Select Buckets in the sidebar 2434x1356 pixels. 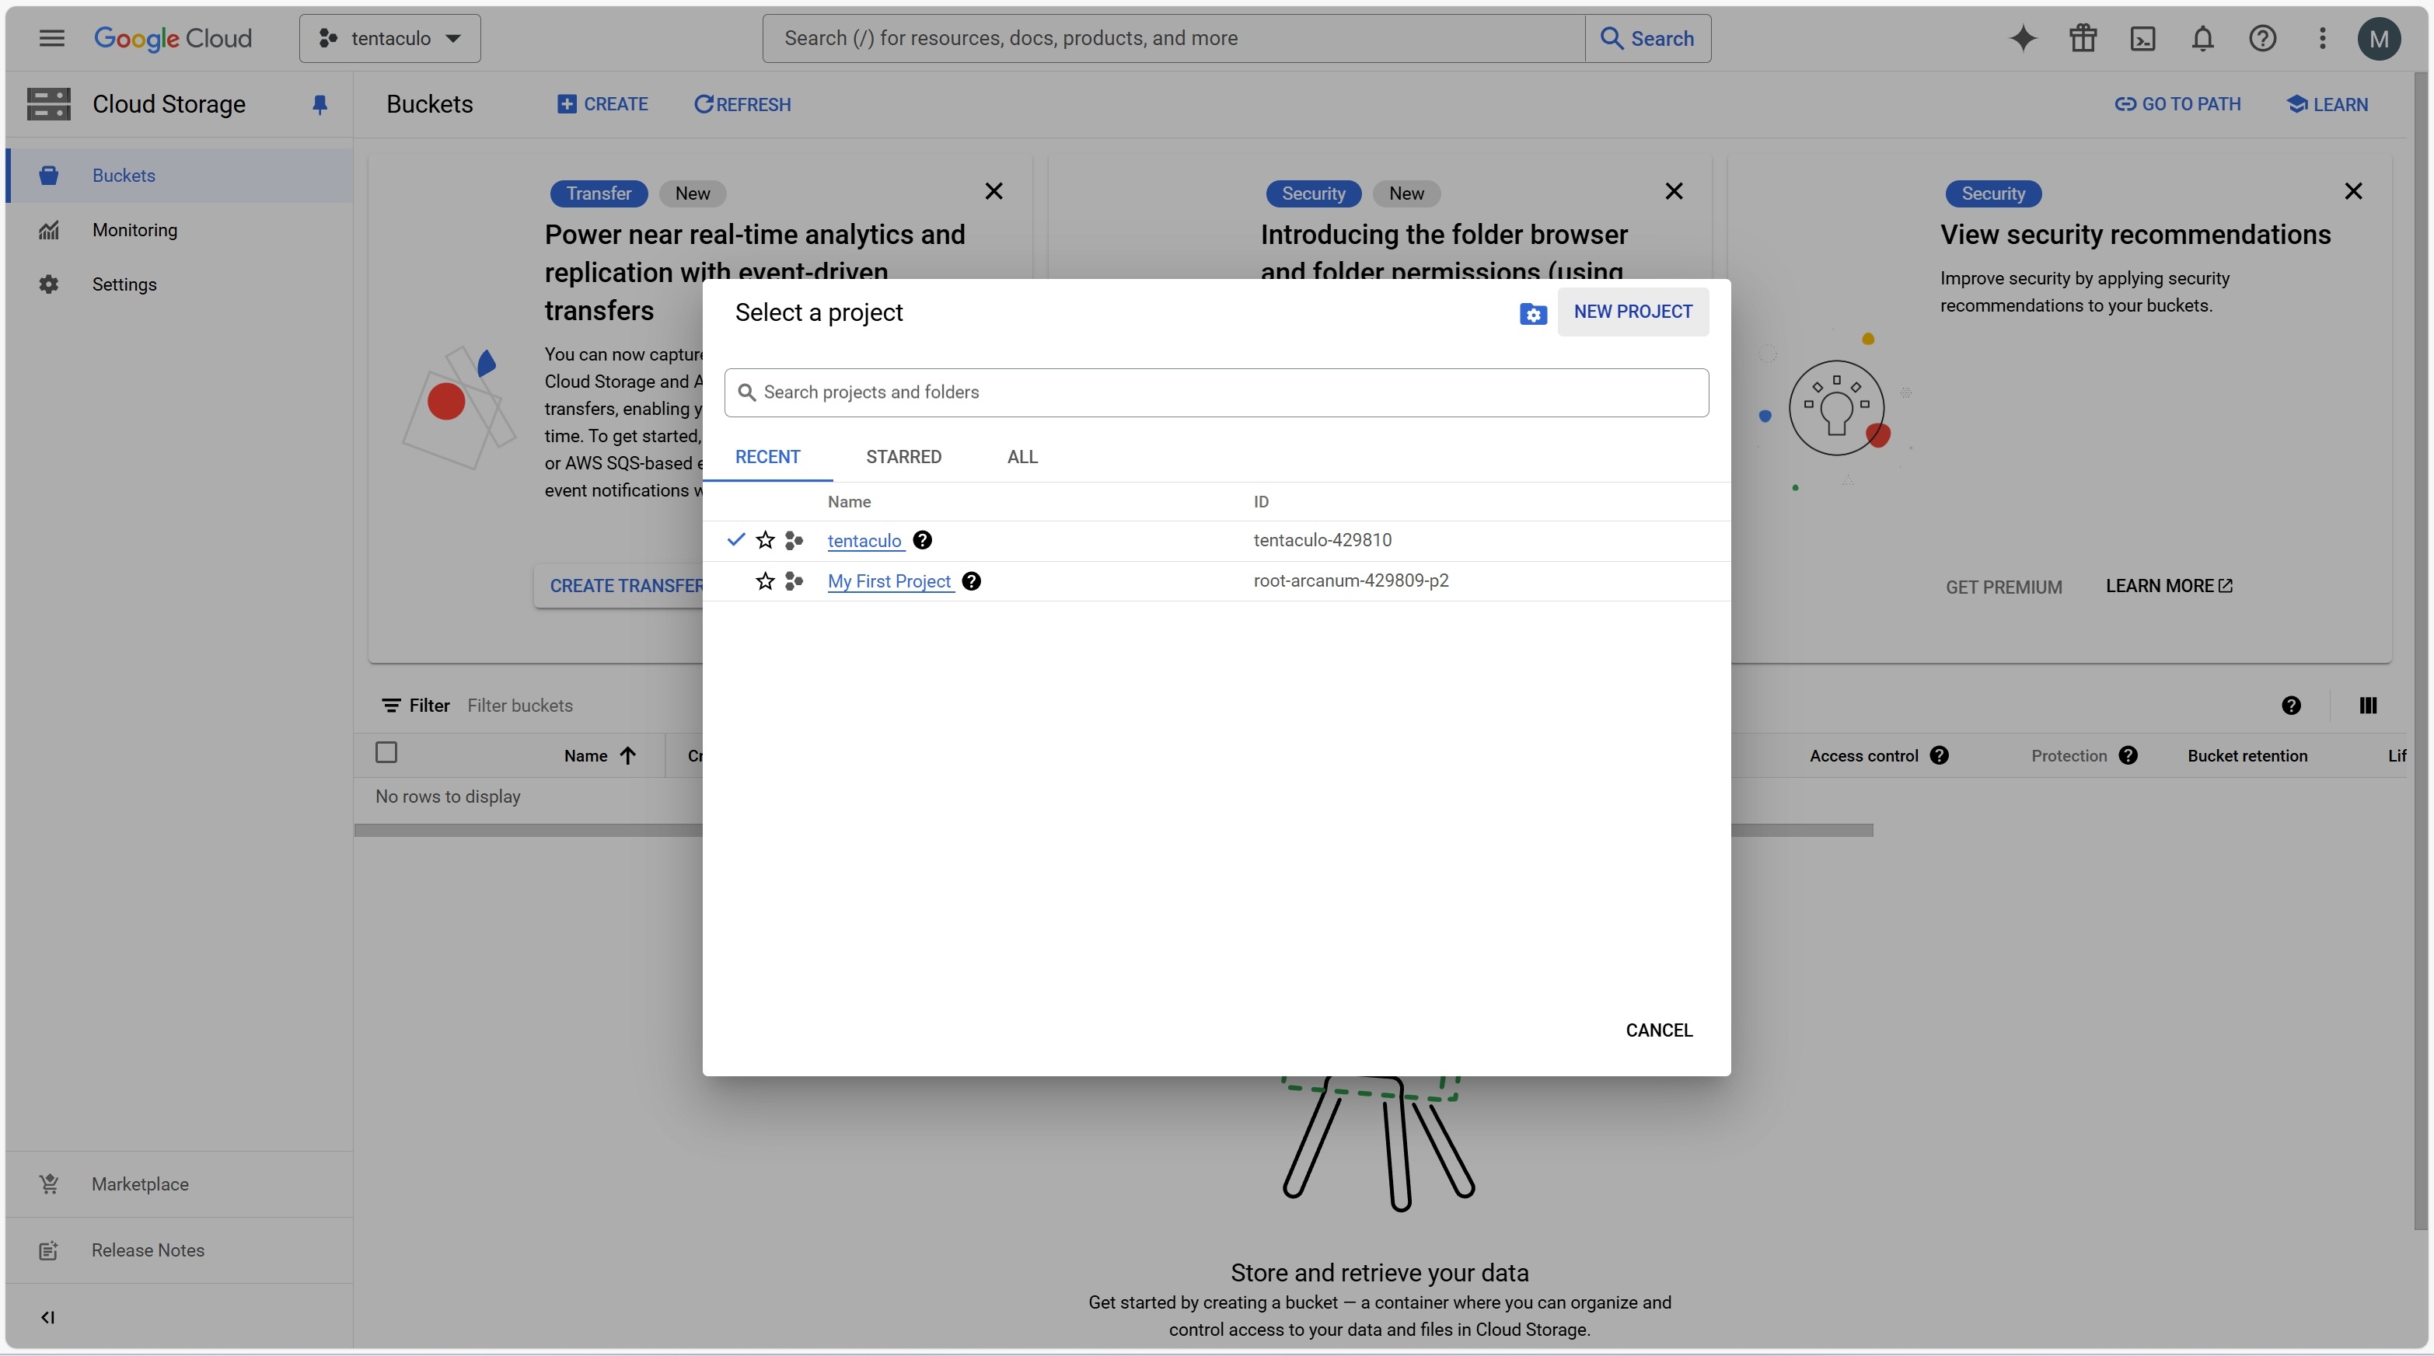[x=180, y=176]
